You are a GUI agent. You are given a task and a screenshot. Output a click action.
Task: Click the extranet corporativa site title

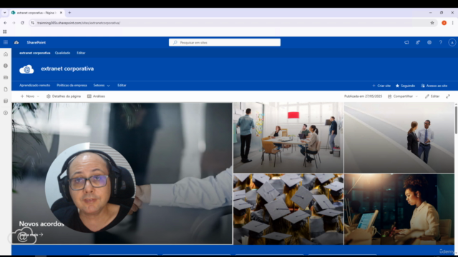[x=67, y=69]
